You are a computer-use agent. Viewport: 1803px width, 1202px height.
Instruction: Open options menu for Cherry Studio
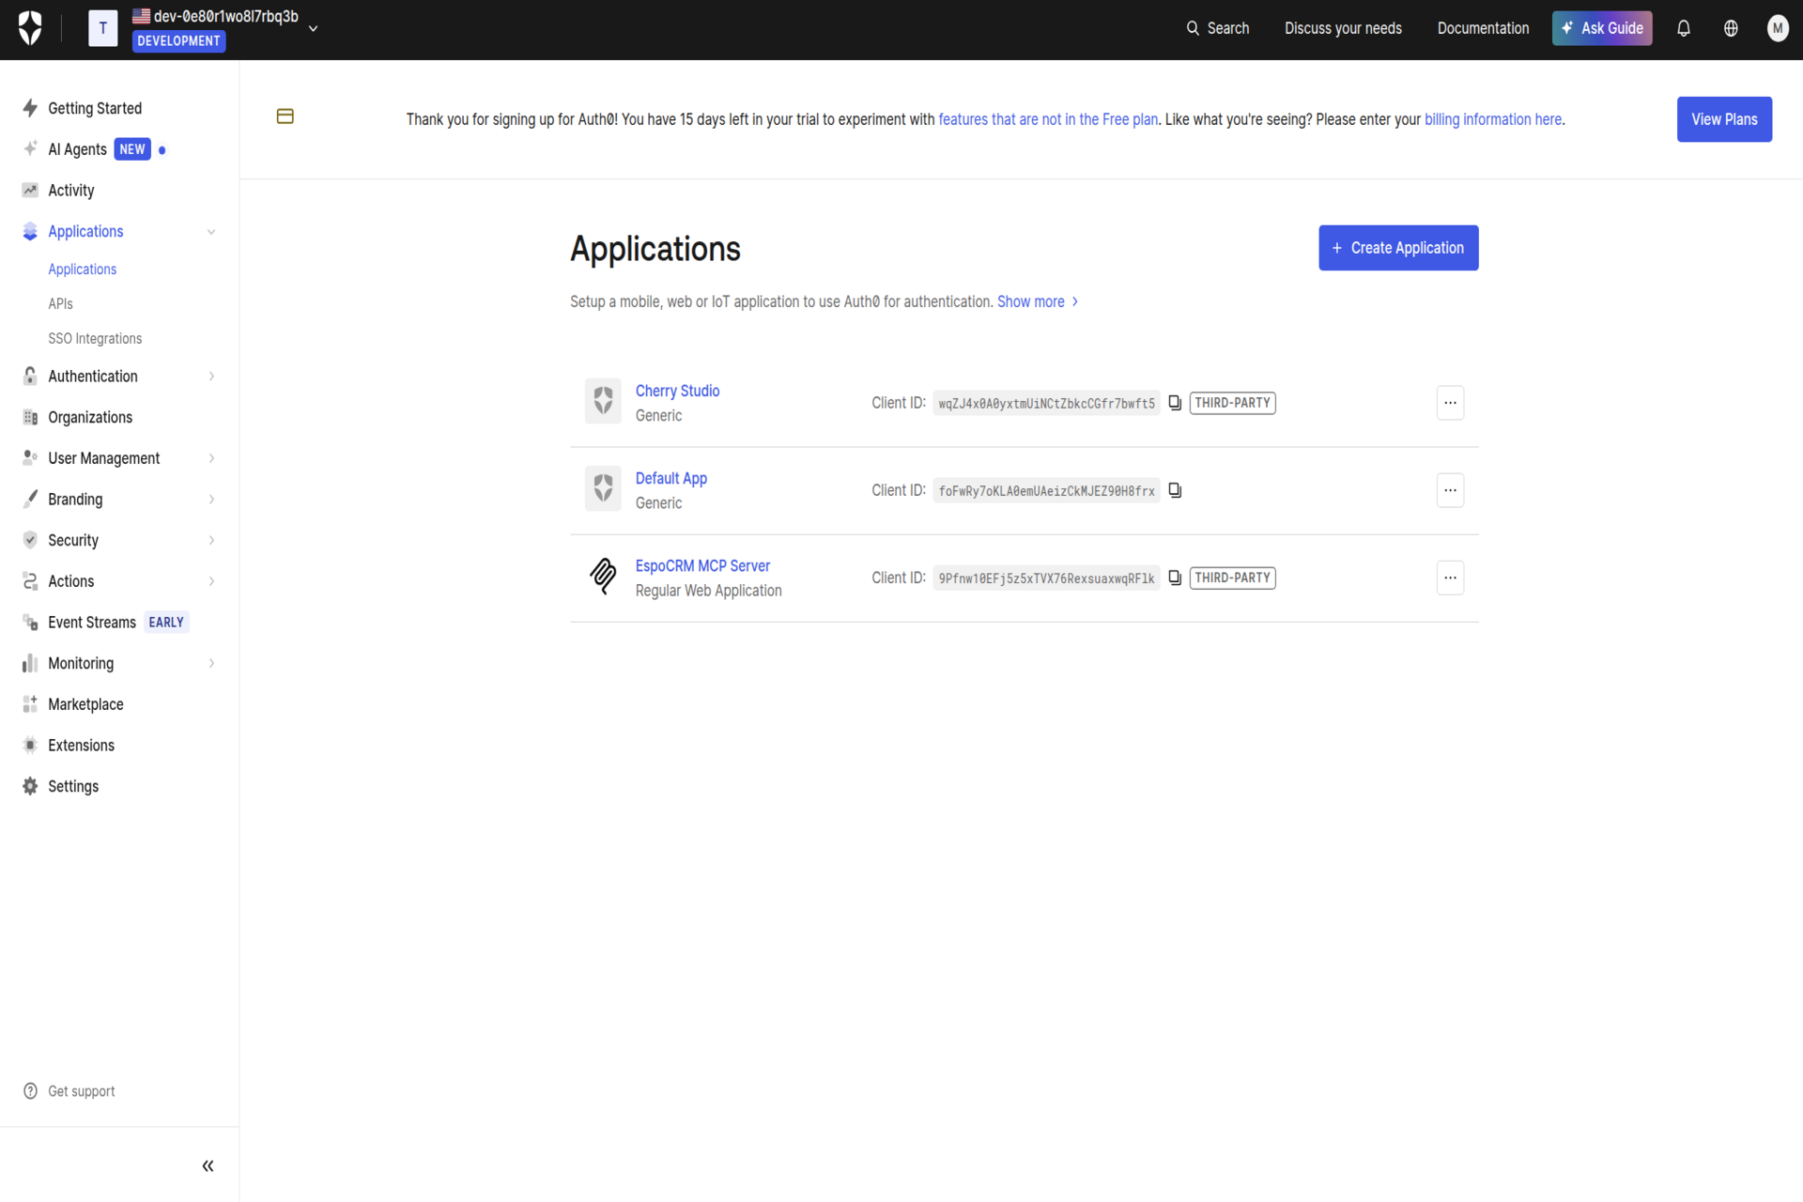(x=1449, y=403)
